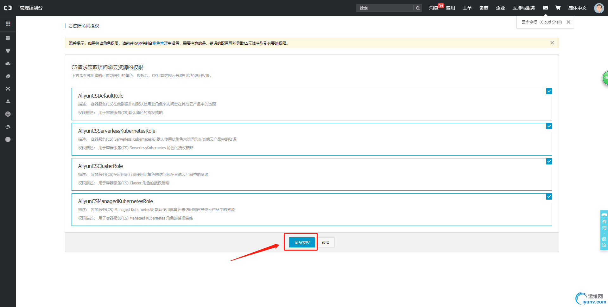This screenshot has height=307, width=608.
Task: Open the 企业 enterprise menu
Action: tap(500, 8)
